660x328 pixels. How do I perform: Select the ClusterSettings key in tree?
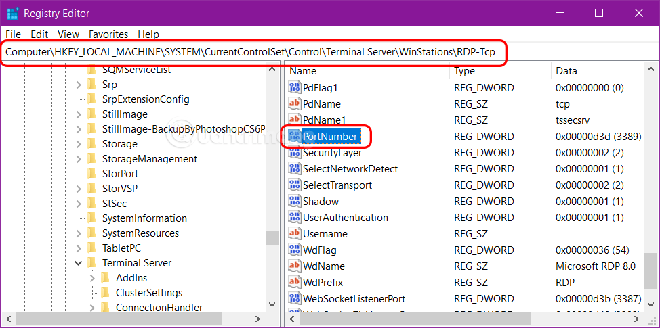(148, 293)
